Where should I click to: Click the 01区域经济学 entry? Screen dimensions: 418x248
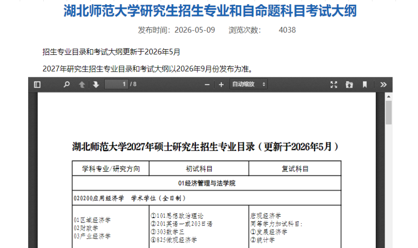pos(92,220)
